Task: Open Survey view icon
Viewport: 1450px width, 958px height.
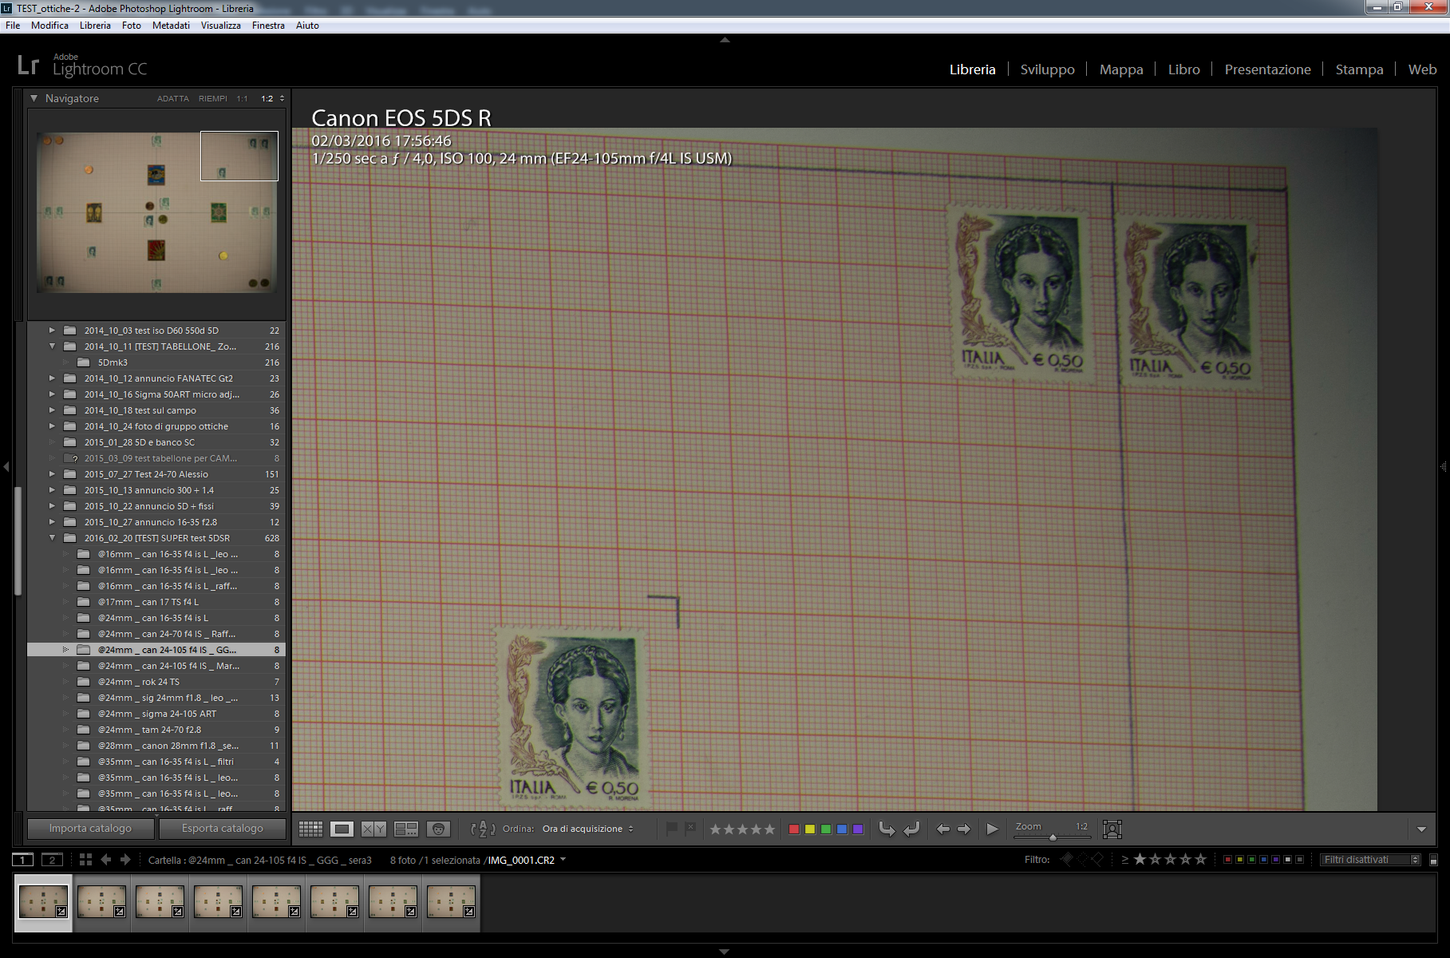Action: [406, 829]
